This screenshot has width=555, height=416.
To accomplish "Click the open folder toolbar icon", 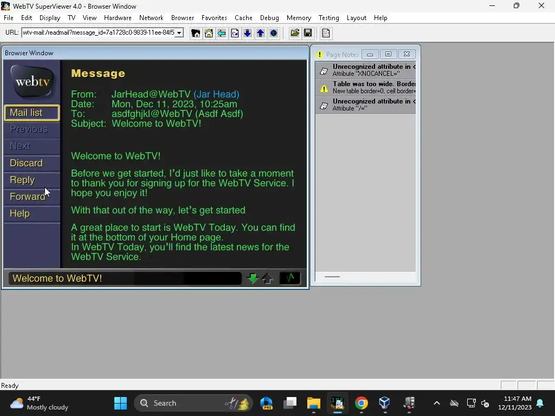I will [x=294, y=33].
